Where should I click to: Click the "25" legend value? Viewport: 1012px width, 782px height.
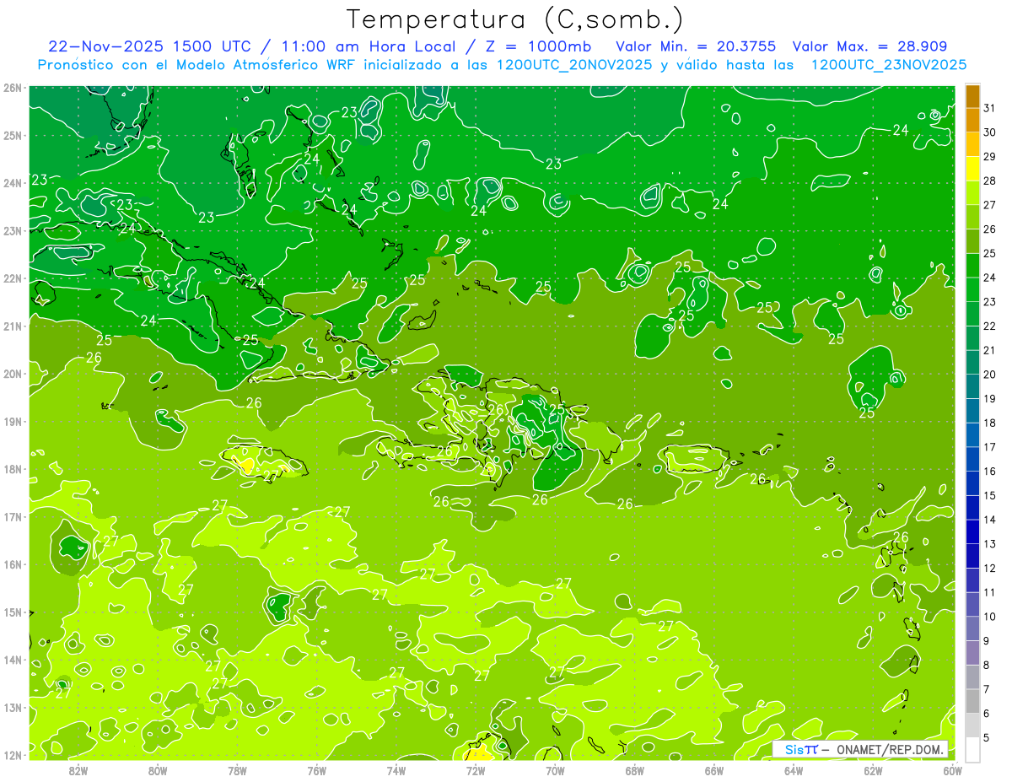pos(989,253)
